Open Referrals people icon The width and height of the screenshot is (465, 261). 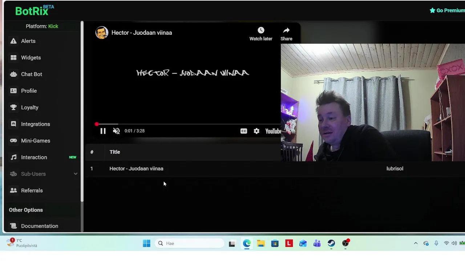click(x=13, y=190)
